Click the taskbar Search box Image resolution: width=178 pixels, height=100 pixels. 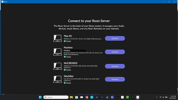click(56, 97)
